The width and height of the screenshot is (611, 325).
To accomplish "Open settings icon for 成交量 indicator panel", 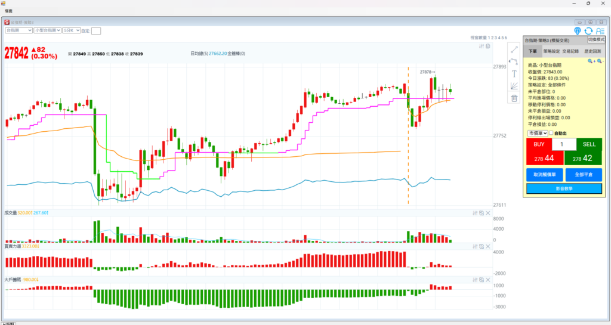I will [474, 213].
